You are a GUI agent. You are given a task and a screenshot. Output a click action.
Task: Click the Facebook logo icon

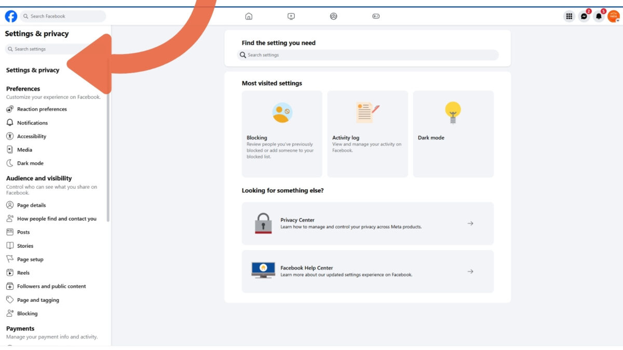[11, 16]
